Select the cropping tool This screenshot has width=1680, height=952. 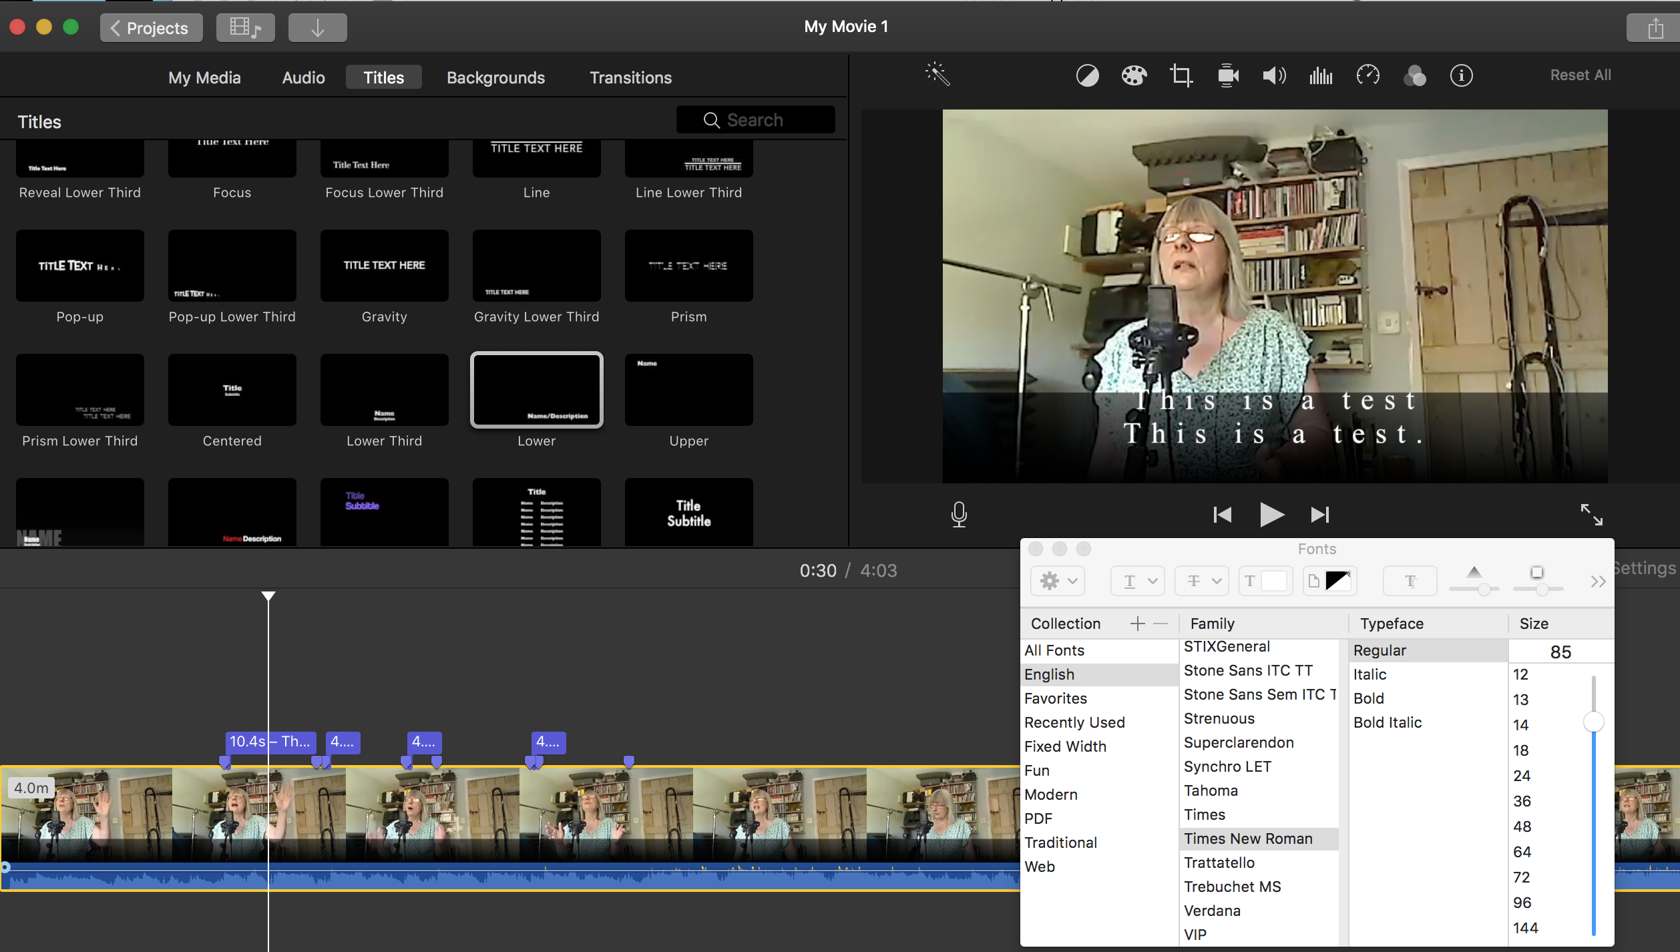click(1181, 75)
